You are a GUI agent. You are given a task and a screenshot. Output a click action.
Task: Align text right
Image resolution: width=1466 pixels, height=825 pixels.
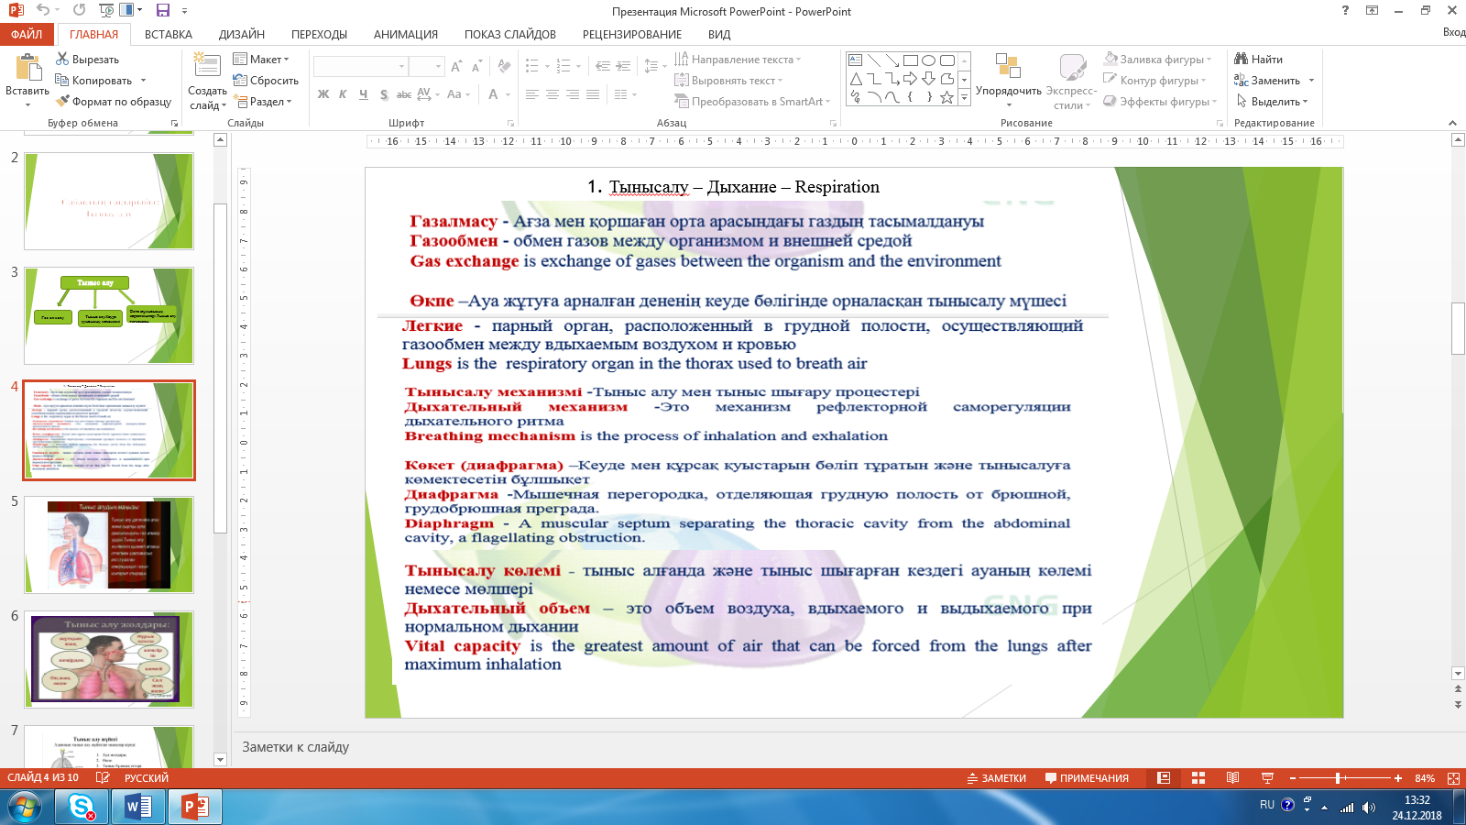(x=573, y=94)
